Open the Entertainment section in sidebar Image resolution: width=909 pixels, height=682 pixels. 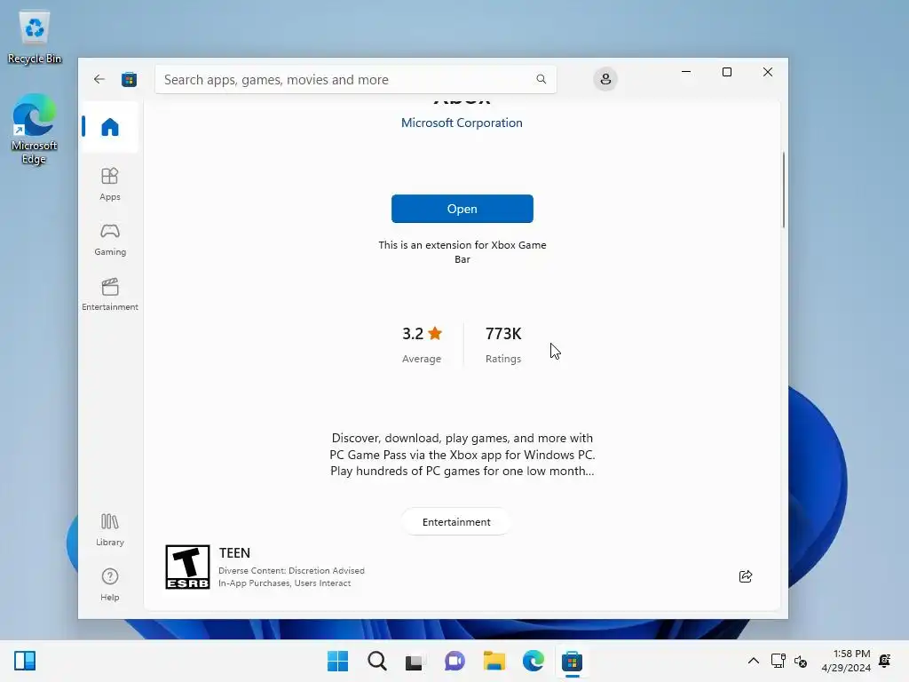pos(109,295)
